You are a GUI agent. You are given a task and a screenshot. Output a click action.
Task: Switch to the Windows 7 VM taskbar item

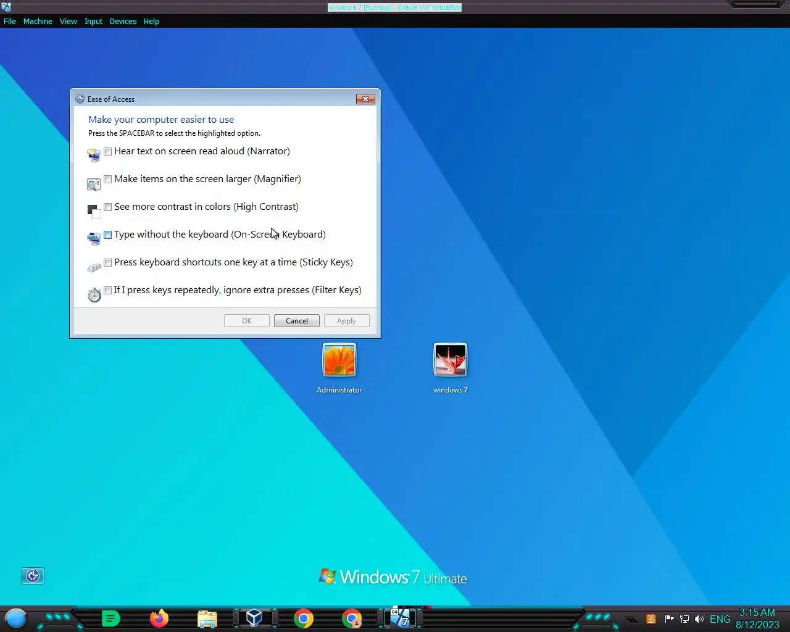(x=400, y=618)
